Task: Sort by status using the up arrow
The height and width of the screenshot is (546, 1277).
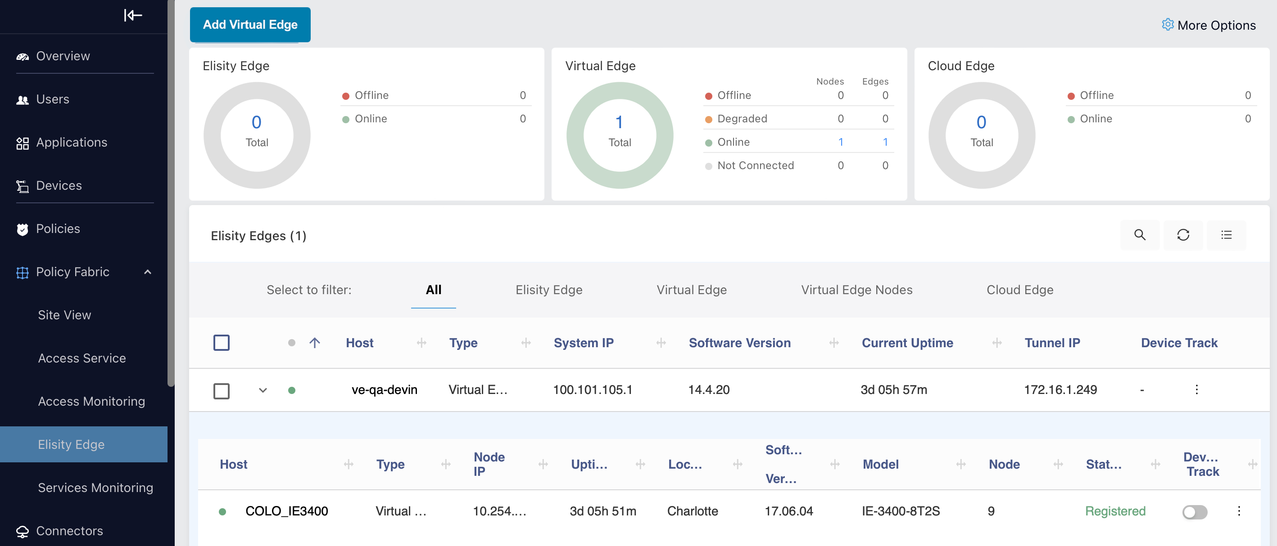Action: pos(314,343)
